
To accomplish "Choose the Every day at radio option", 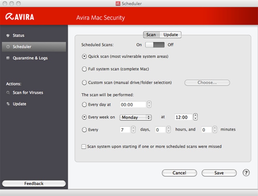I will point(84,105).
